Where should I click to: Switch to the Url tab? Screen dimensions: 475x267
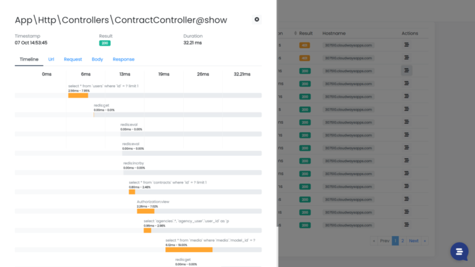pos(51,59)
